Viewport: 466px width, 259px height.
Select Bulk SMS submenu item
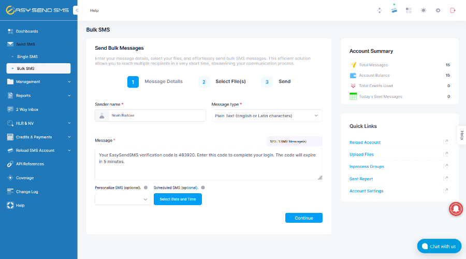click(39, 68)
